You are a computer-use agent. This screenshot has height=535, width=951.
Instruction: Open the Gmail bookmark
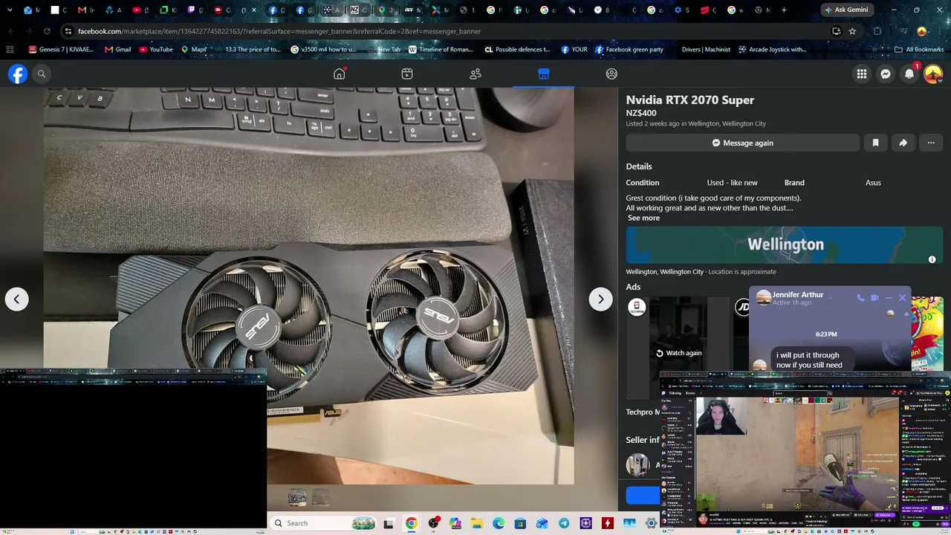click(x=118, y=49)
